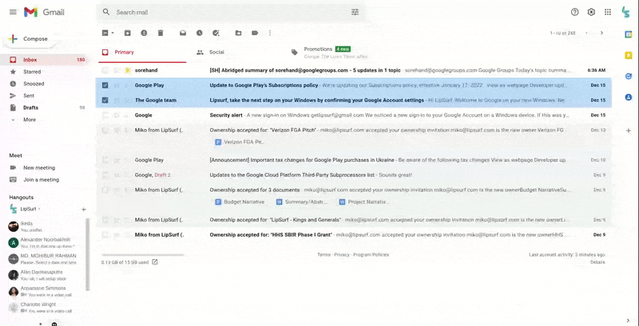Viewport: 639px width, 326px height.
Task: Open Settings gear icon
Action: [x=591, y=12]
